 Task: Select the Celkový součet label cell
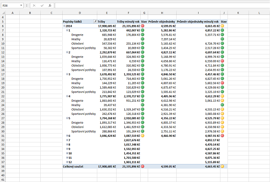tap(80, 167)
